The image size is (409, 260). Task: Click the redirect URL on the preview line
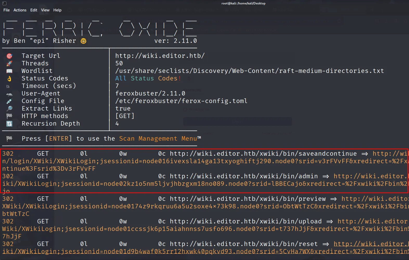click(x=206, y=206)
